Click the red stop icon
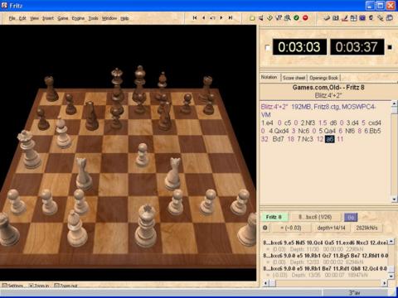 pos(305,18)
